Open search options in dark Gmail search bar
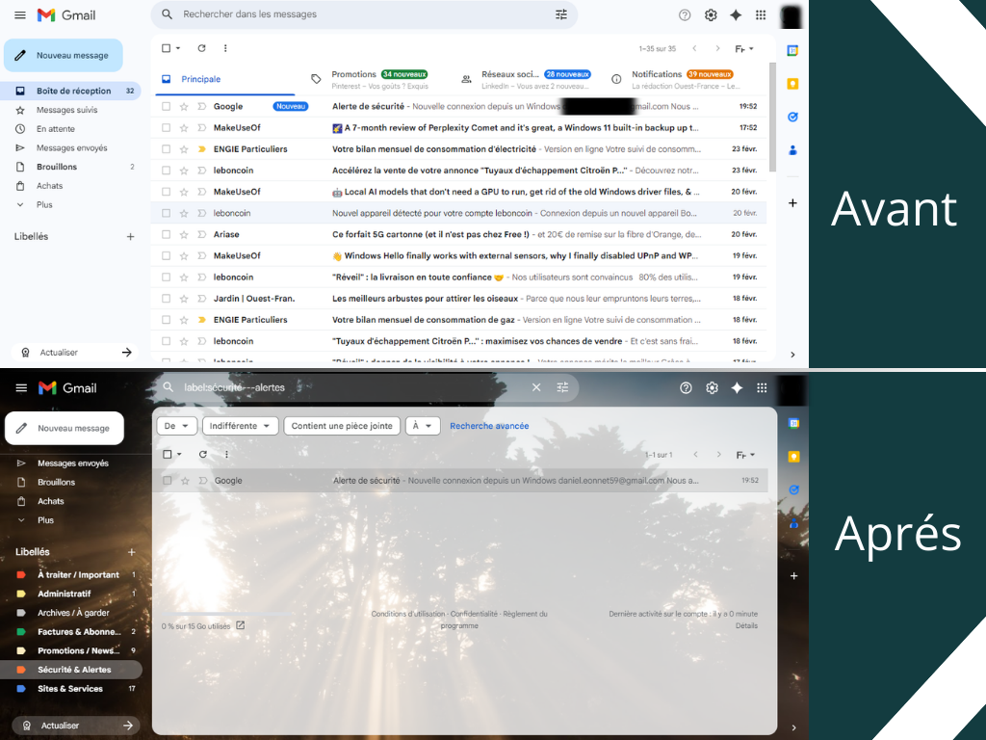This screenshot has height=740, width=986. click(x=562, y=387)
